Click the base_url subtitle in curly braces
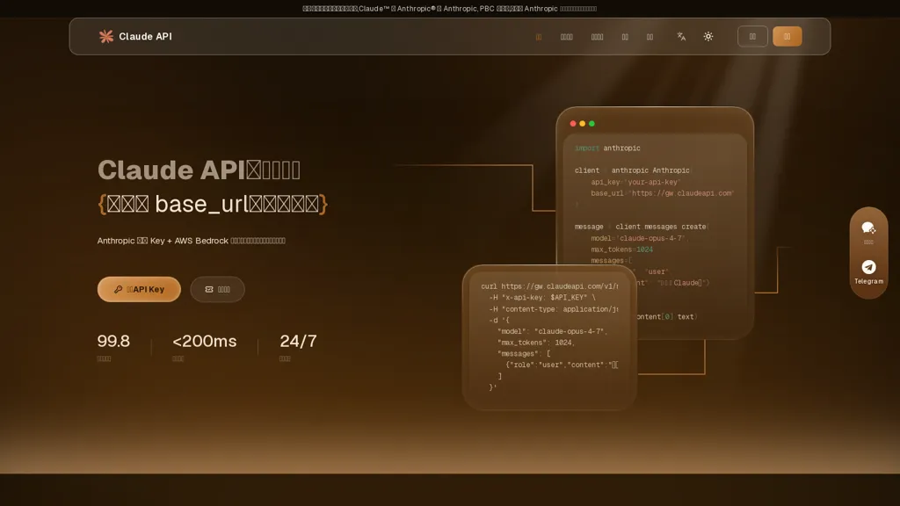900x506 pixels. click(x=213, y=204)
